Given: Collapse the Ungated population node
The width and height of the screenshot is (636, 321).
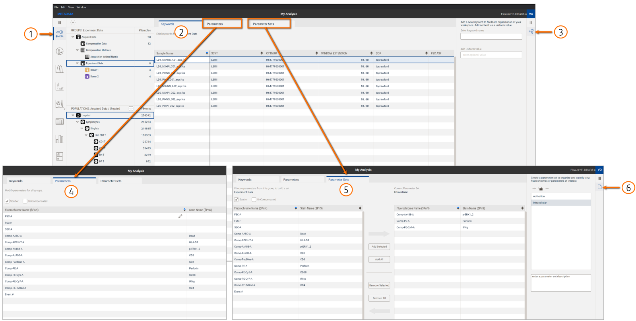Looking at the screenshot, I should tap(73, 115).
